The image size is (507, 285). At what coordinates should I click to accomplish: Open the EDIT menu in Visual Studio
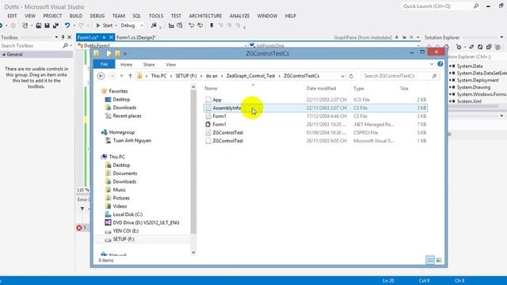[12, 16]
